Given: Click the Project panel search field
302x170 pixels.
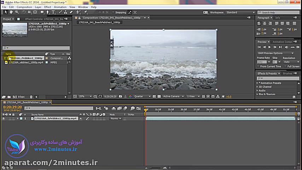Looking at the screenshot, I should pyautogui.click(x=36, y=48).
